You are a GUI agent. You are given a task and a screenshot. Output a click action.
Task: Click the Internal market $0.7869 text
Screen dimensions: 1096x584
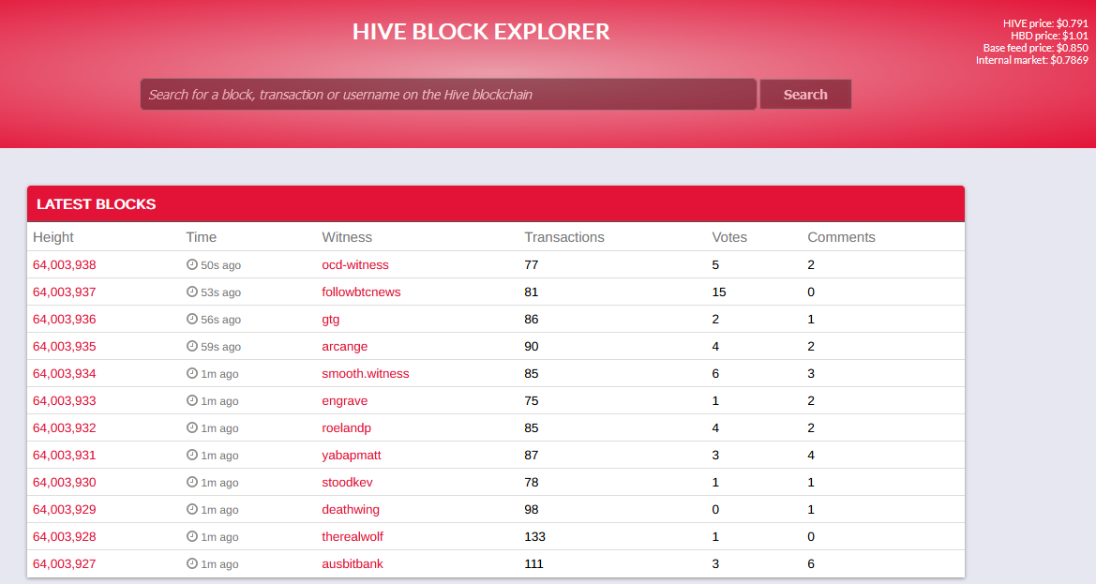(x=1031, y=60)
